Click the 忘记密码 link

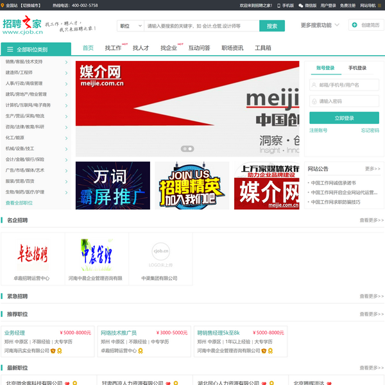tap(370, 130)
